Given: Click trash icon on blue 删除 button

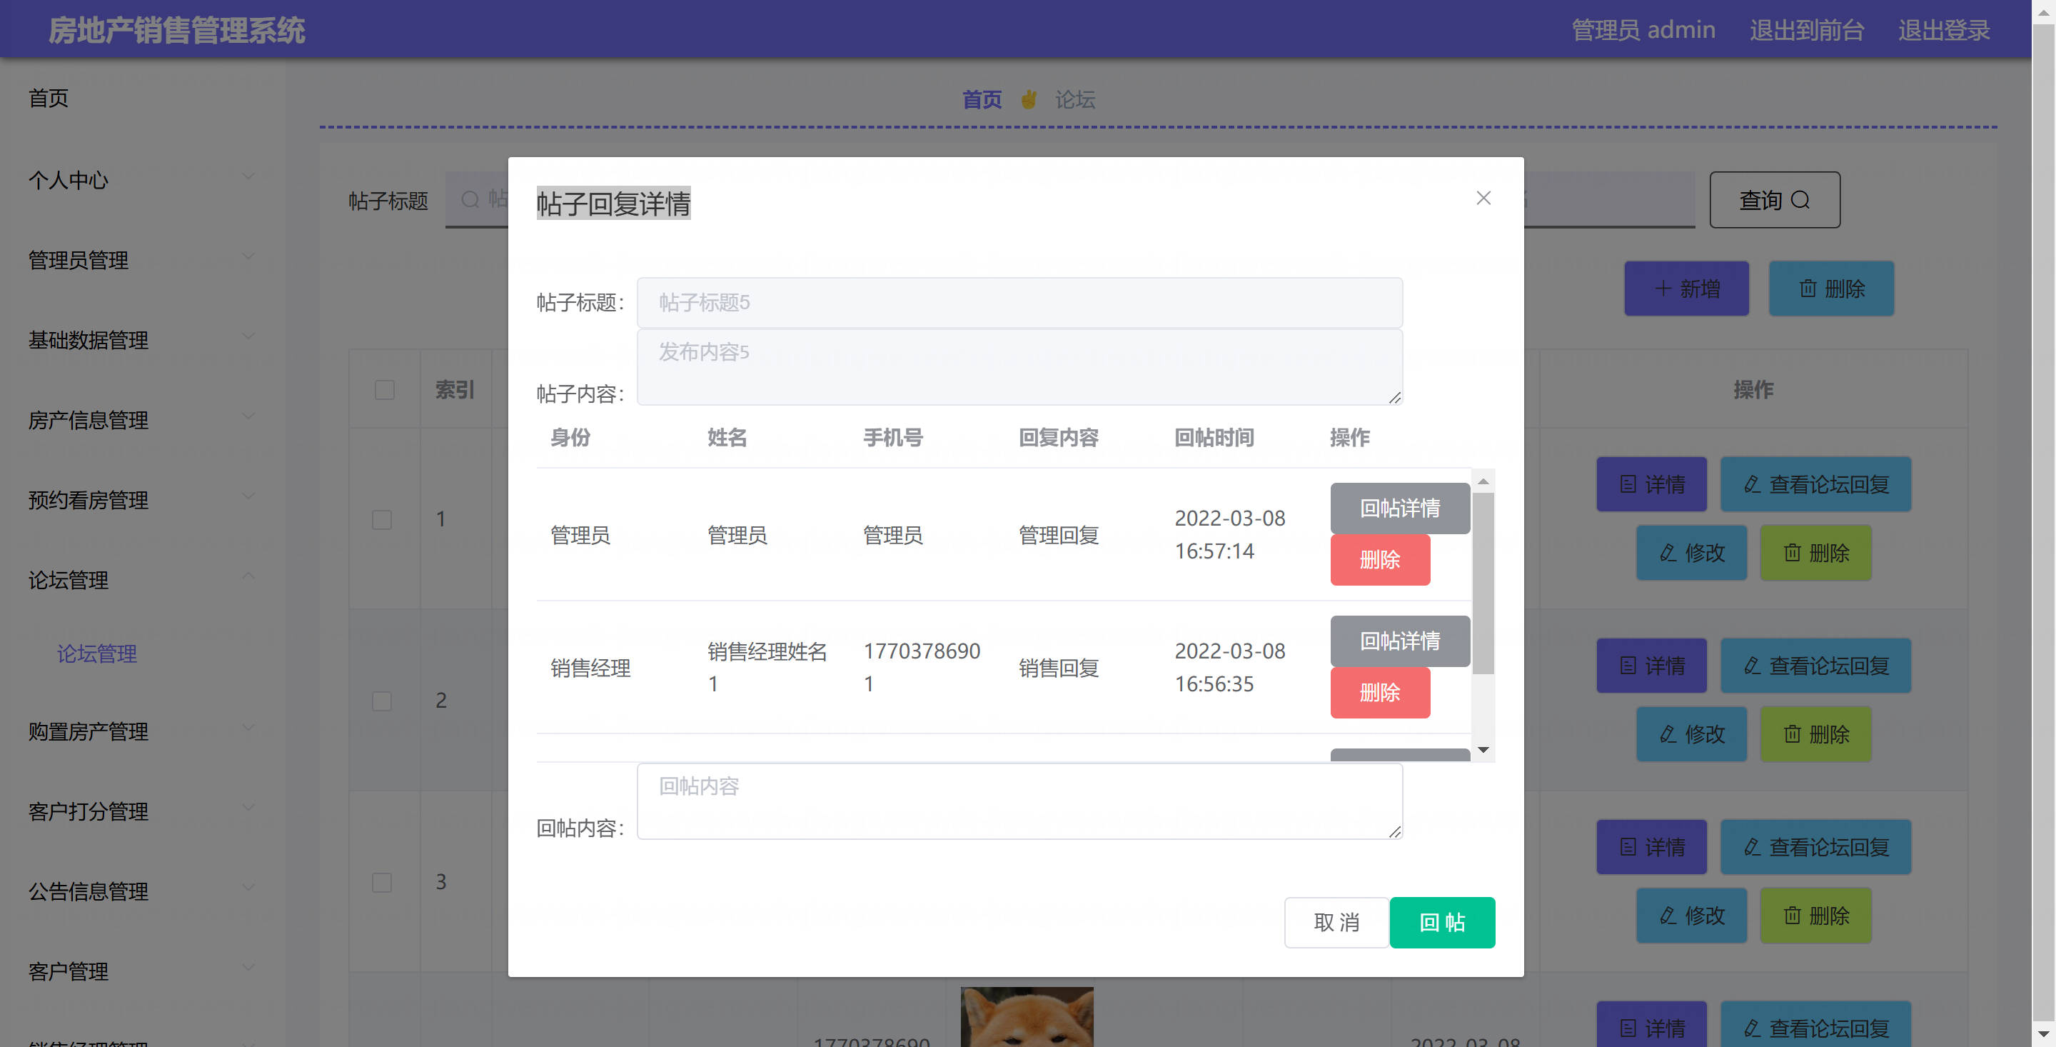Looking at the screenshot, I should coord(1808,289).
